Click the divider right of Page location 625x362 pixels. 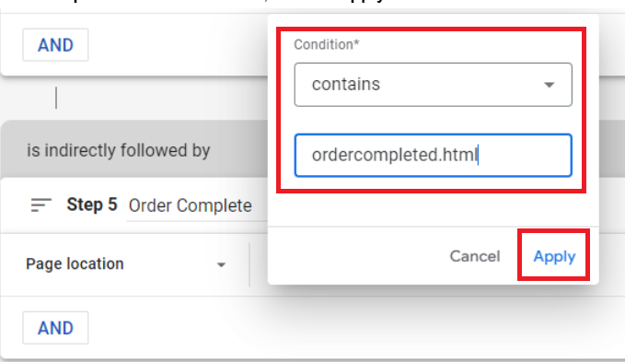pos(249,264)
